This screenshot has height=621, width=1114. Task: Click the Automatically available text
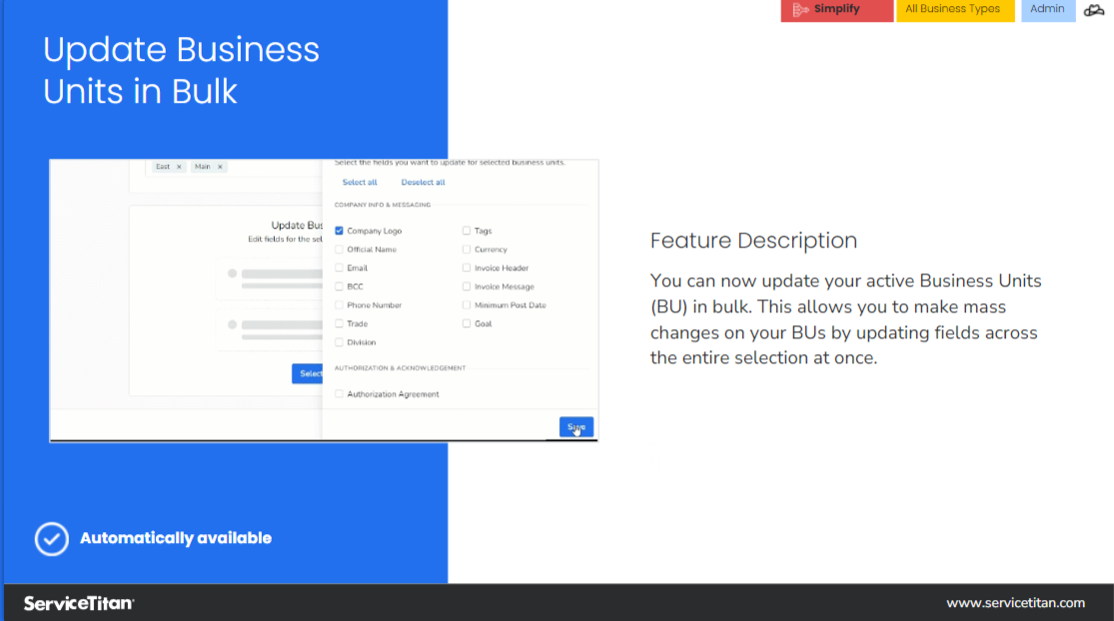point(176,539)
